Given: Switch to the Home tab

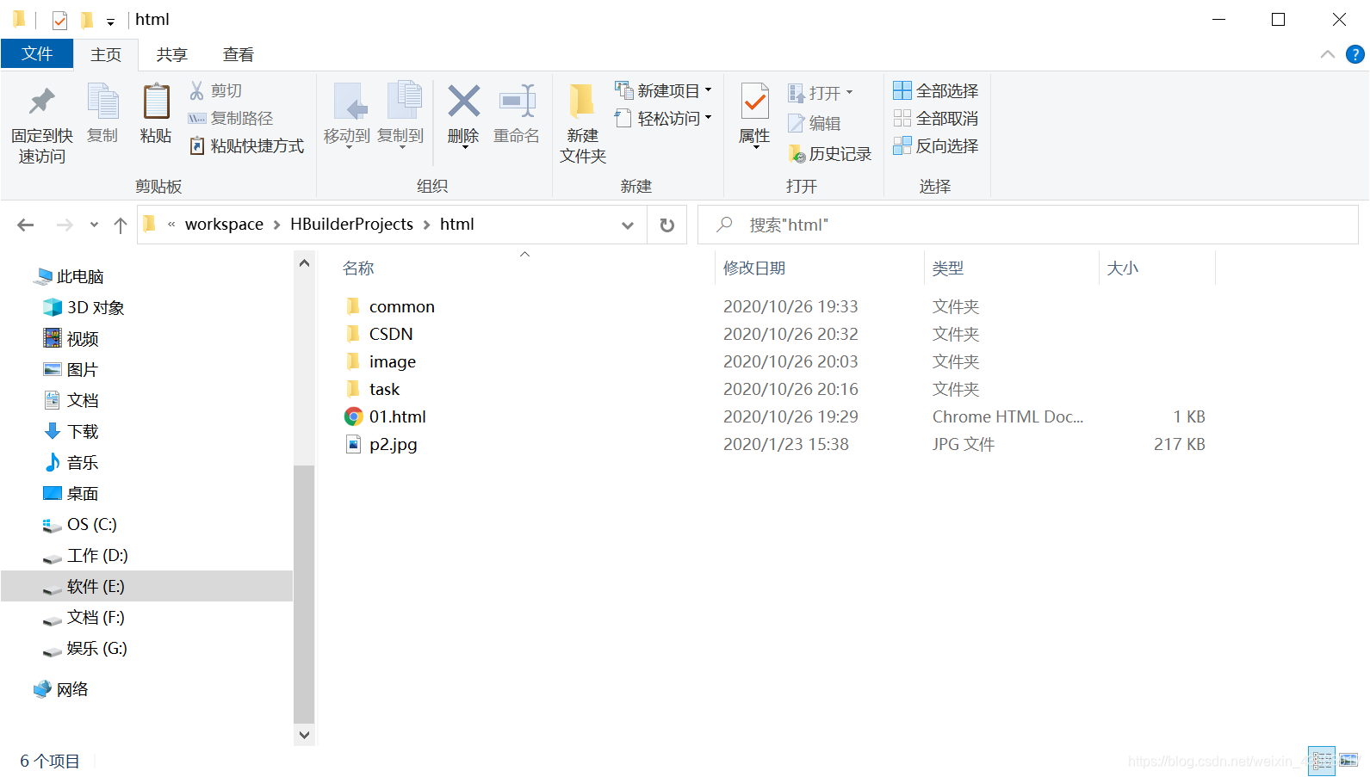Looking at the screenshot, I should click(x=106, y=54).
